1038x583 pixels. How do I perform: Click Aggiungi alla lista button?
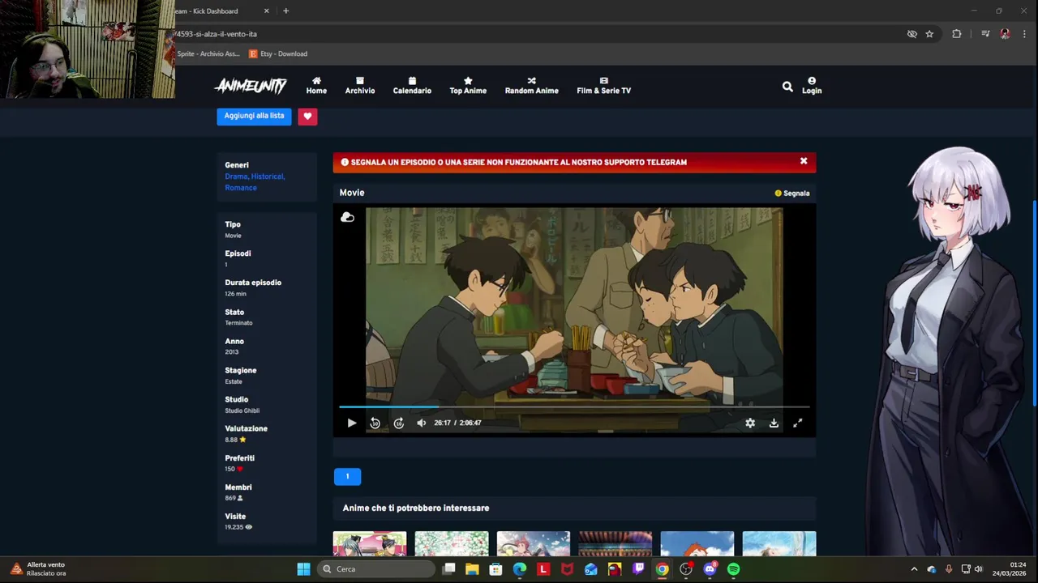click(254, 116)
